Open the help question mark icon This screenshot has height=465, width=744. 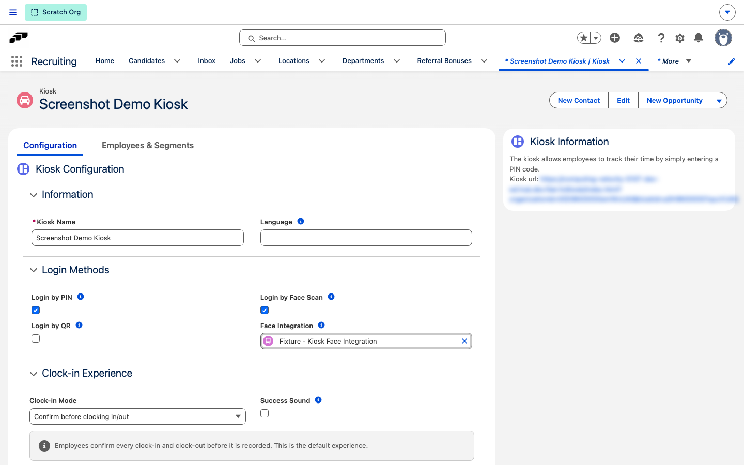pos(661,38)
